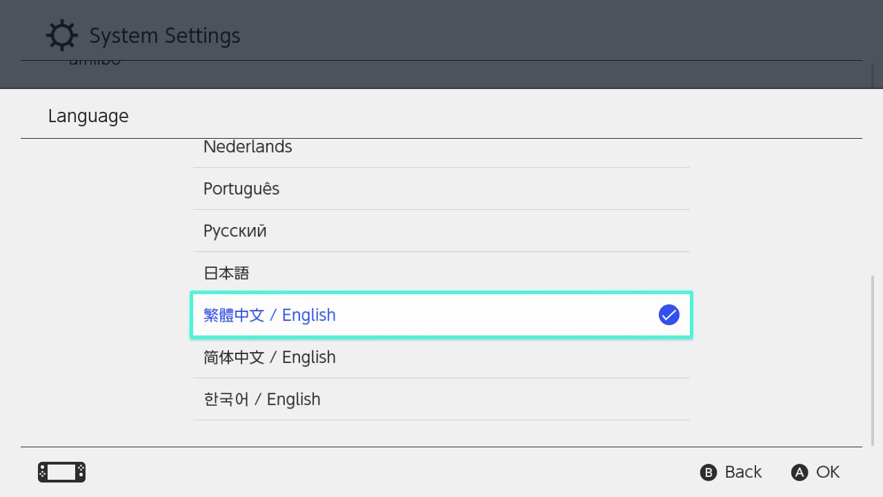Click the System Settings gear icon
The height and width of the screenshot is (497, 883).
coord(61,36)
